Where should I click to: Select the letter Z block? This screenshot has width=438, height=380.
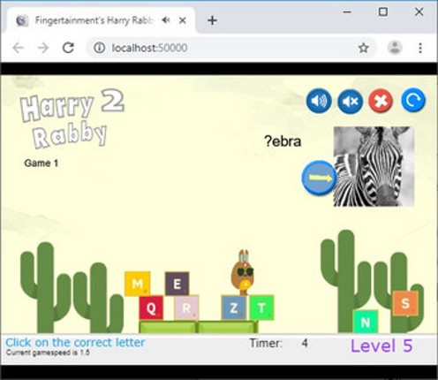[x=234, y=308]
